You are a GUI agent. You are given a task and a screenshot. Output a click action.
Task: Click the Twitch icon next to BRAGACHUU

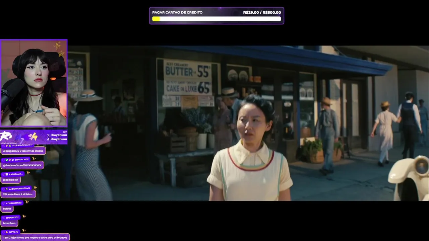[x=3, y=160]
